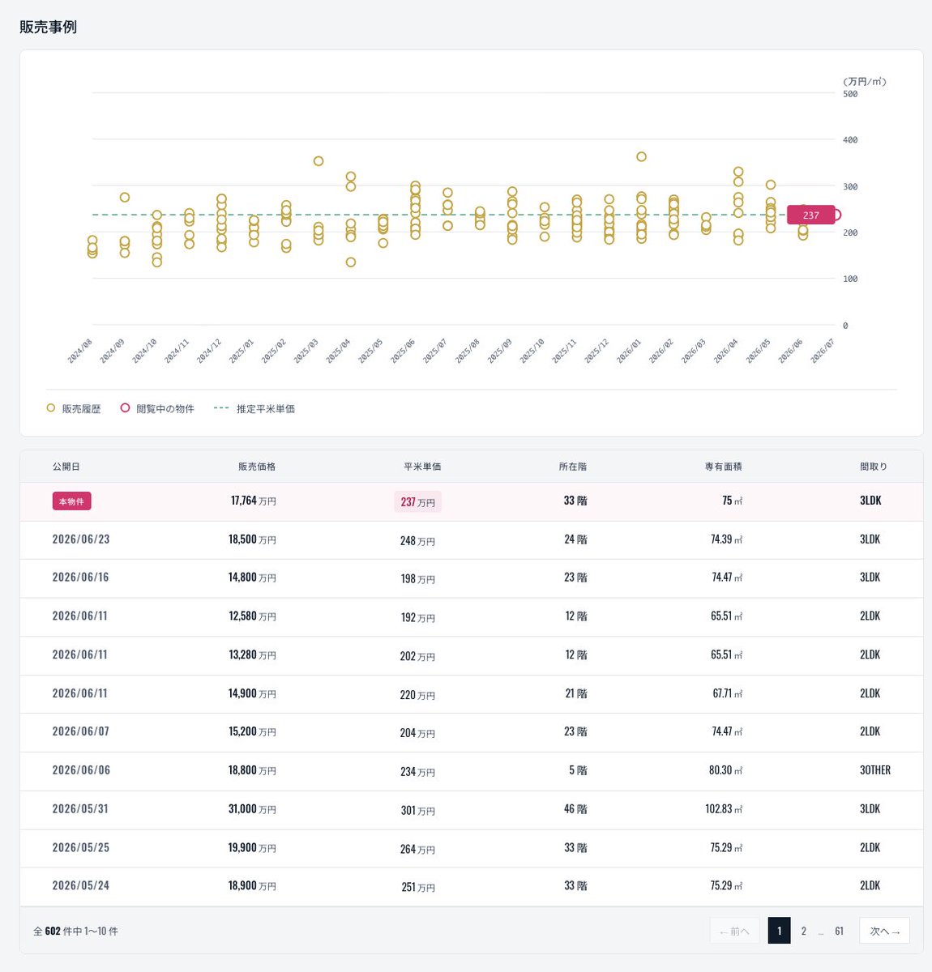This screenshot has height=972, width=932.
Task: Toggle the 販売履歴 legend item
Action: [x=74, y=409]
